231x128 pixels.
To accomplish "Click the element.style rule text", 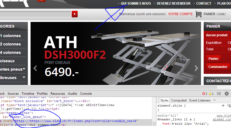I will (171, 106).
